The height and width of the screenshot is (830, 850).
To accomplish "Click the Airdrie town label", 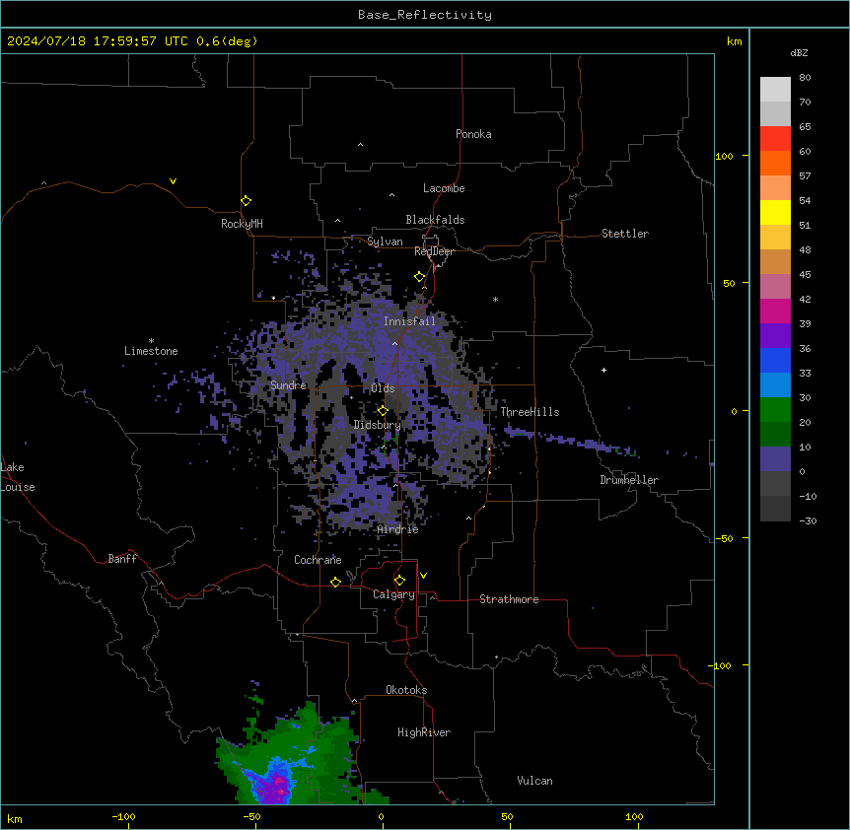I will [x=397, y=529].
